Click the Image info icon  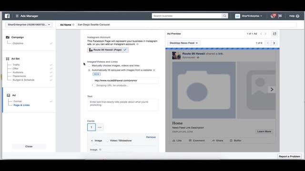pos(100,150)
